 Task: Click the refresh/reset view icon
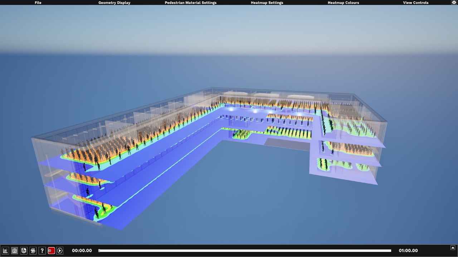click(33, 251)
